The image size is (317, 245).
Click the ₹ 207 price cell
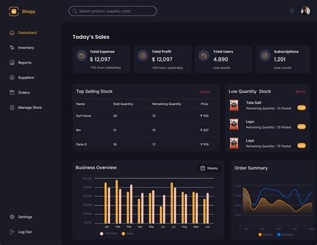click(x=205, y=130)
